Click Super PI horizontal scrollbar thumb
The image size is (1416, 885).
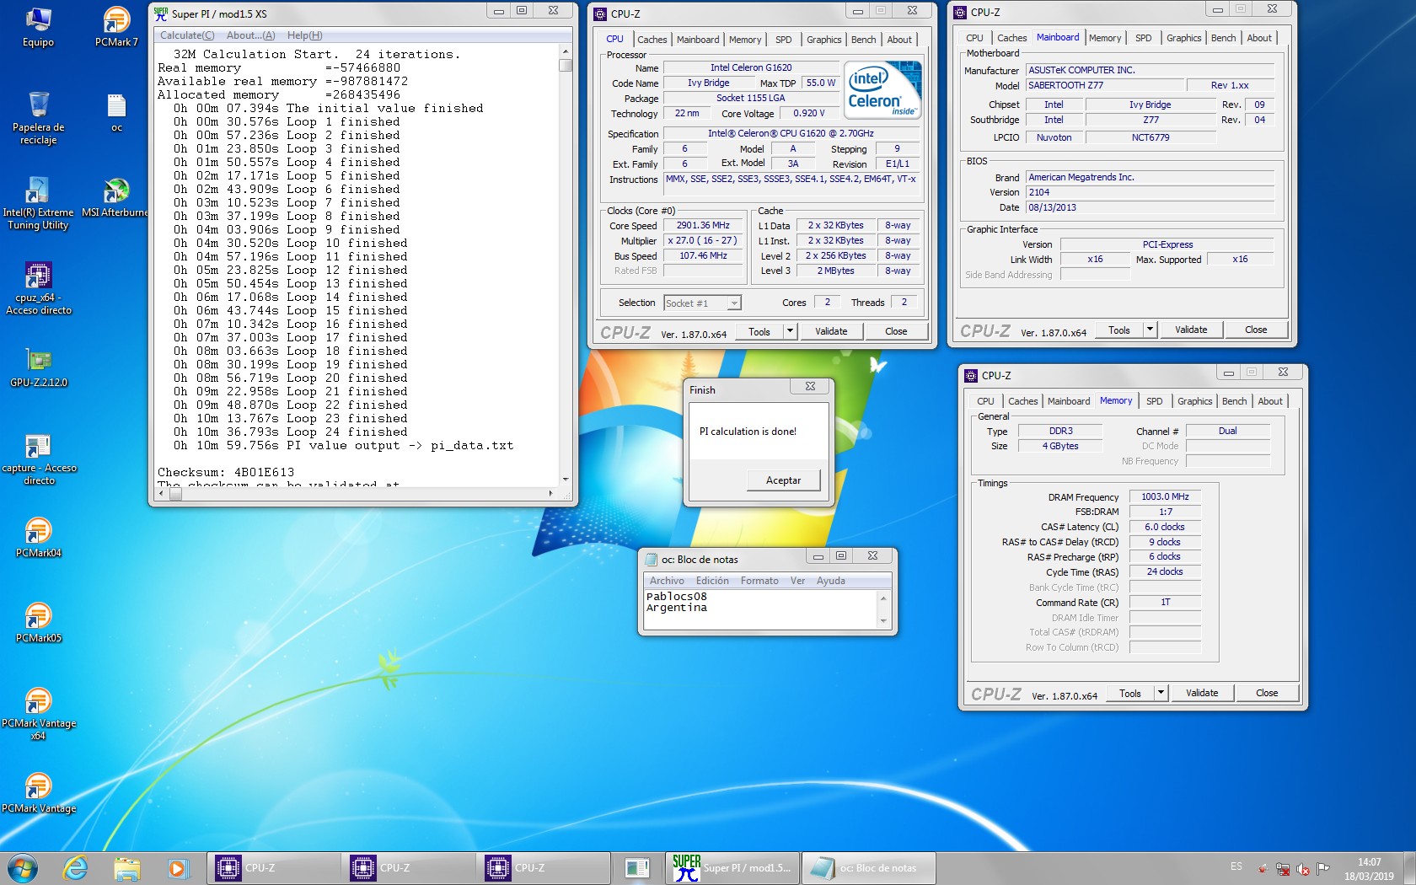coord(175,494)
